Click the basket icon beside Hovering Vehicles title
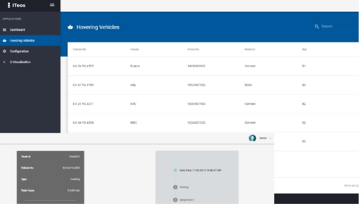This screenshot has height=204, width=359. coord(70,27)
